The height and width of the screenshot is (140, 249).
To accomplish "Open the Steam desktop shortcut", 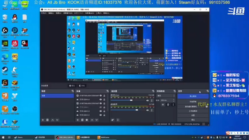I will pos(5,71).
